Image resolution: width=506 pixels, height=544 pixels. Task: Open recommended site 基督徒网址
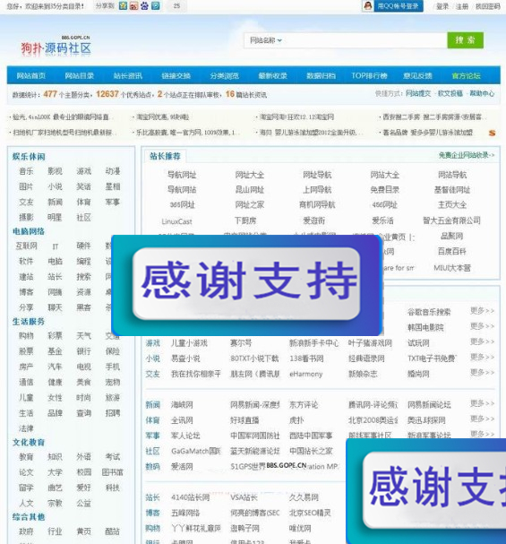(x=452, y=190)
